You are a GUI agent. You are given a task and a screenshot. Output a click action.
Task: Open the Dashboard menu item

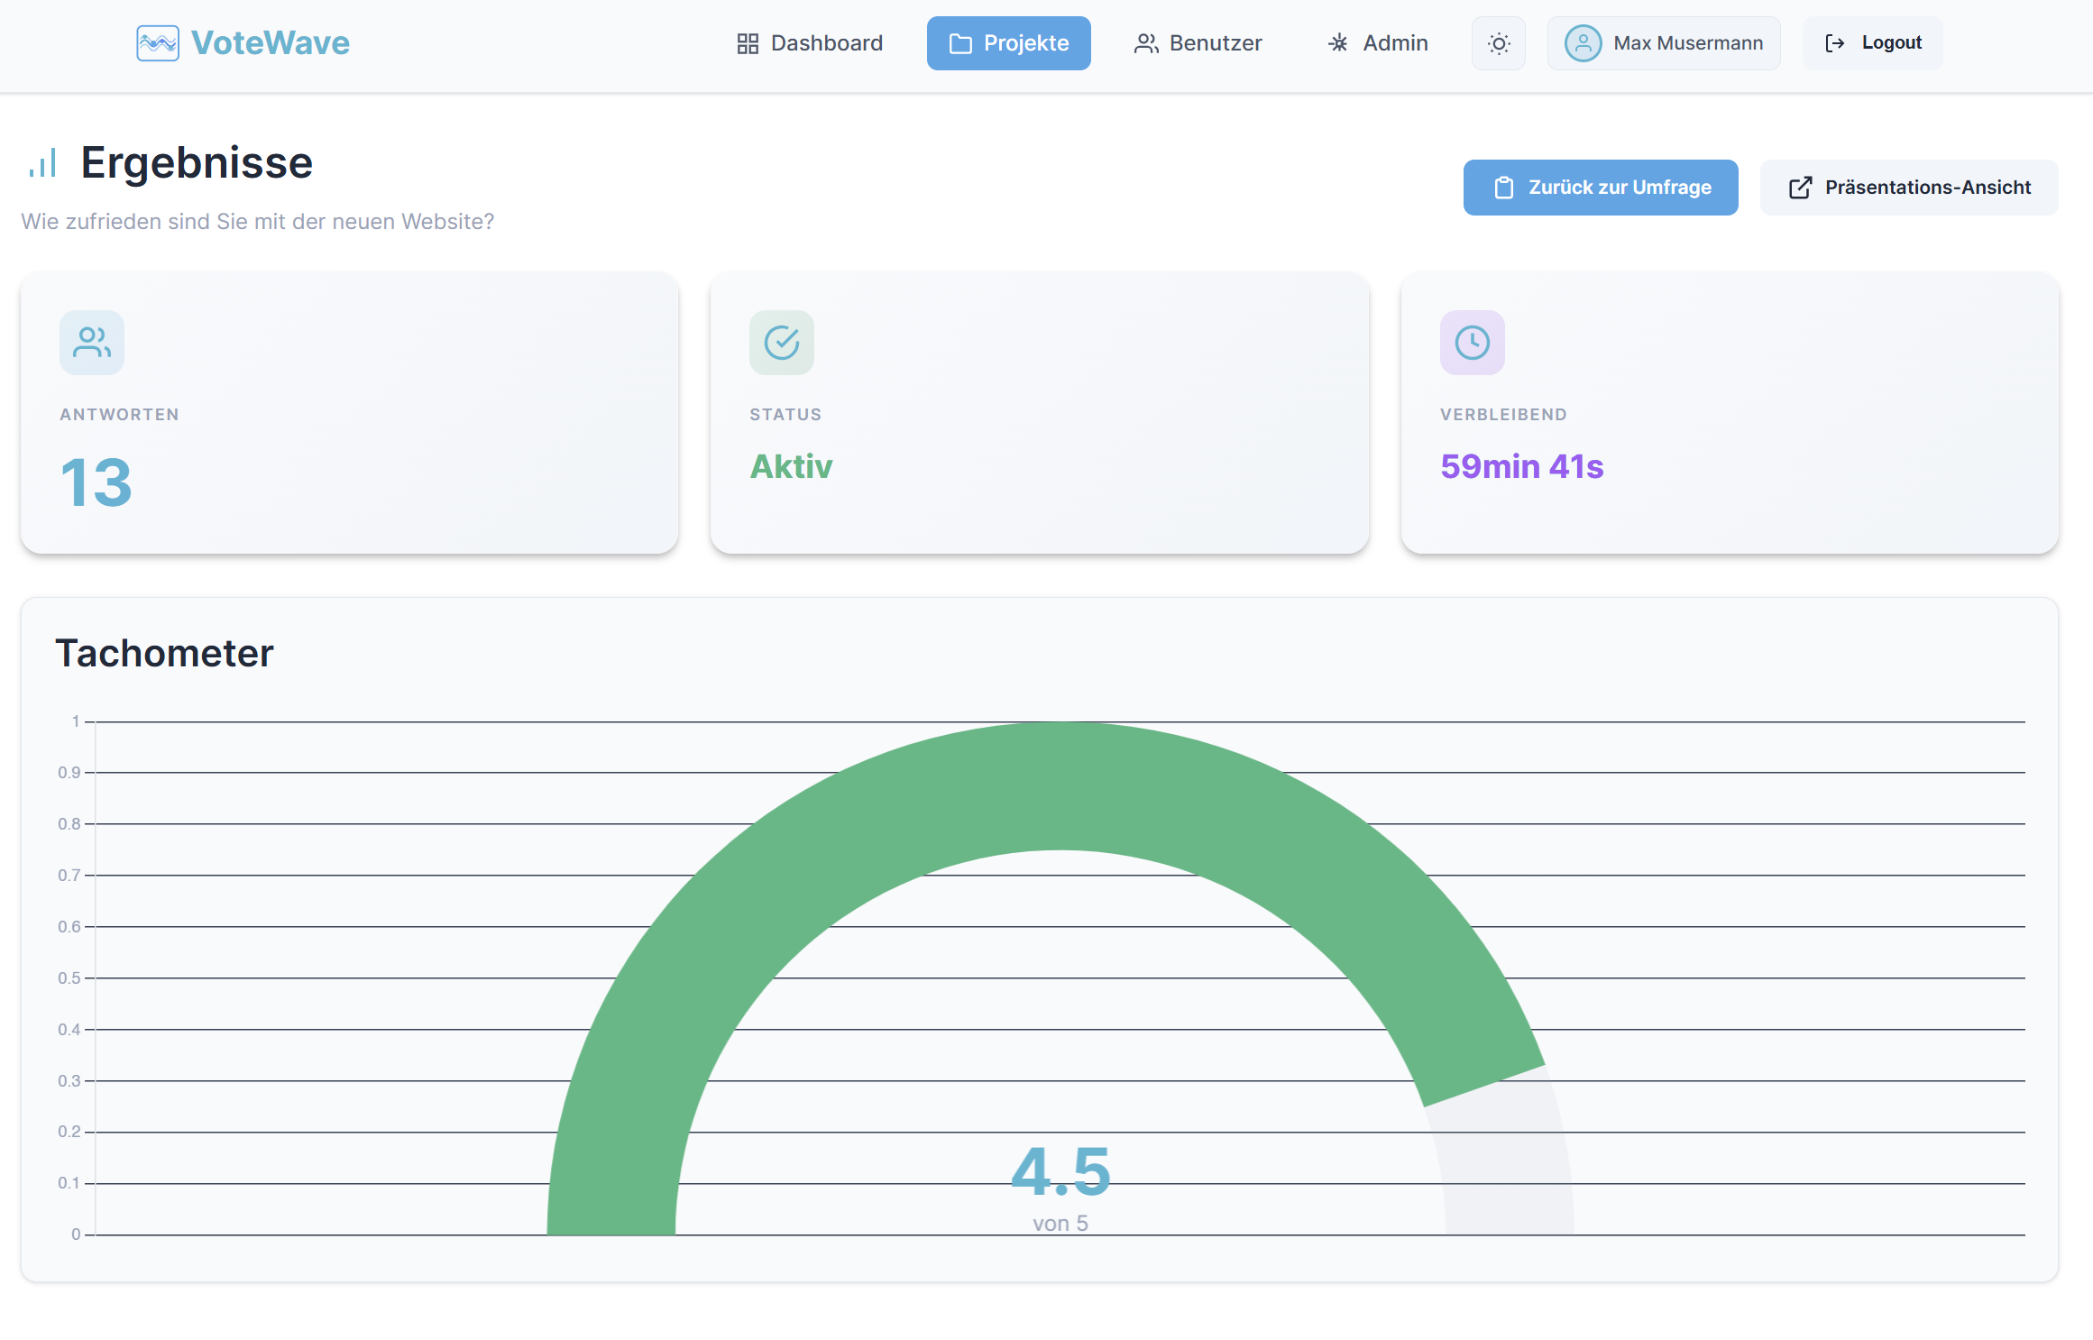click(x=810, y=43)
